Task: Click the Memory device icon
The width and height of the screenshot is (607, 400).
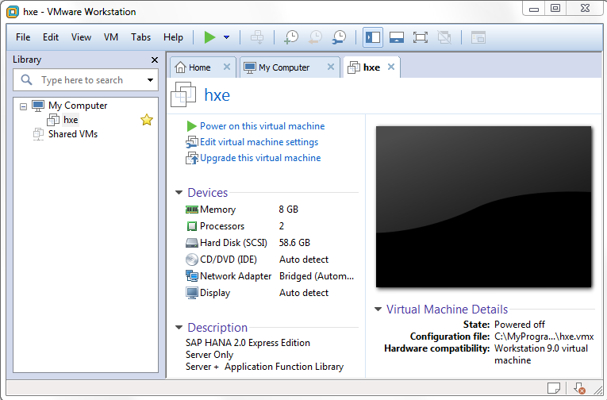Action: [x=192, y=210]
